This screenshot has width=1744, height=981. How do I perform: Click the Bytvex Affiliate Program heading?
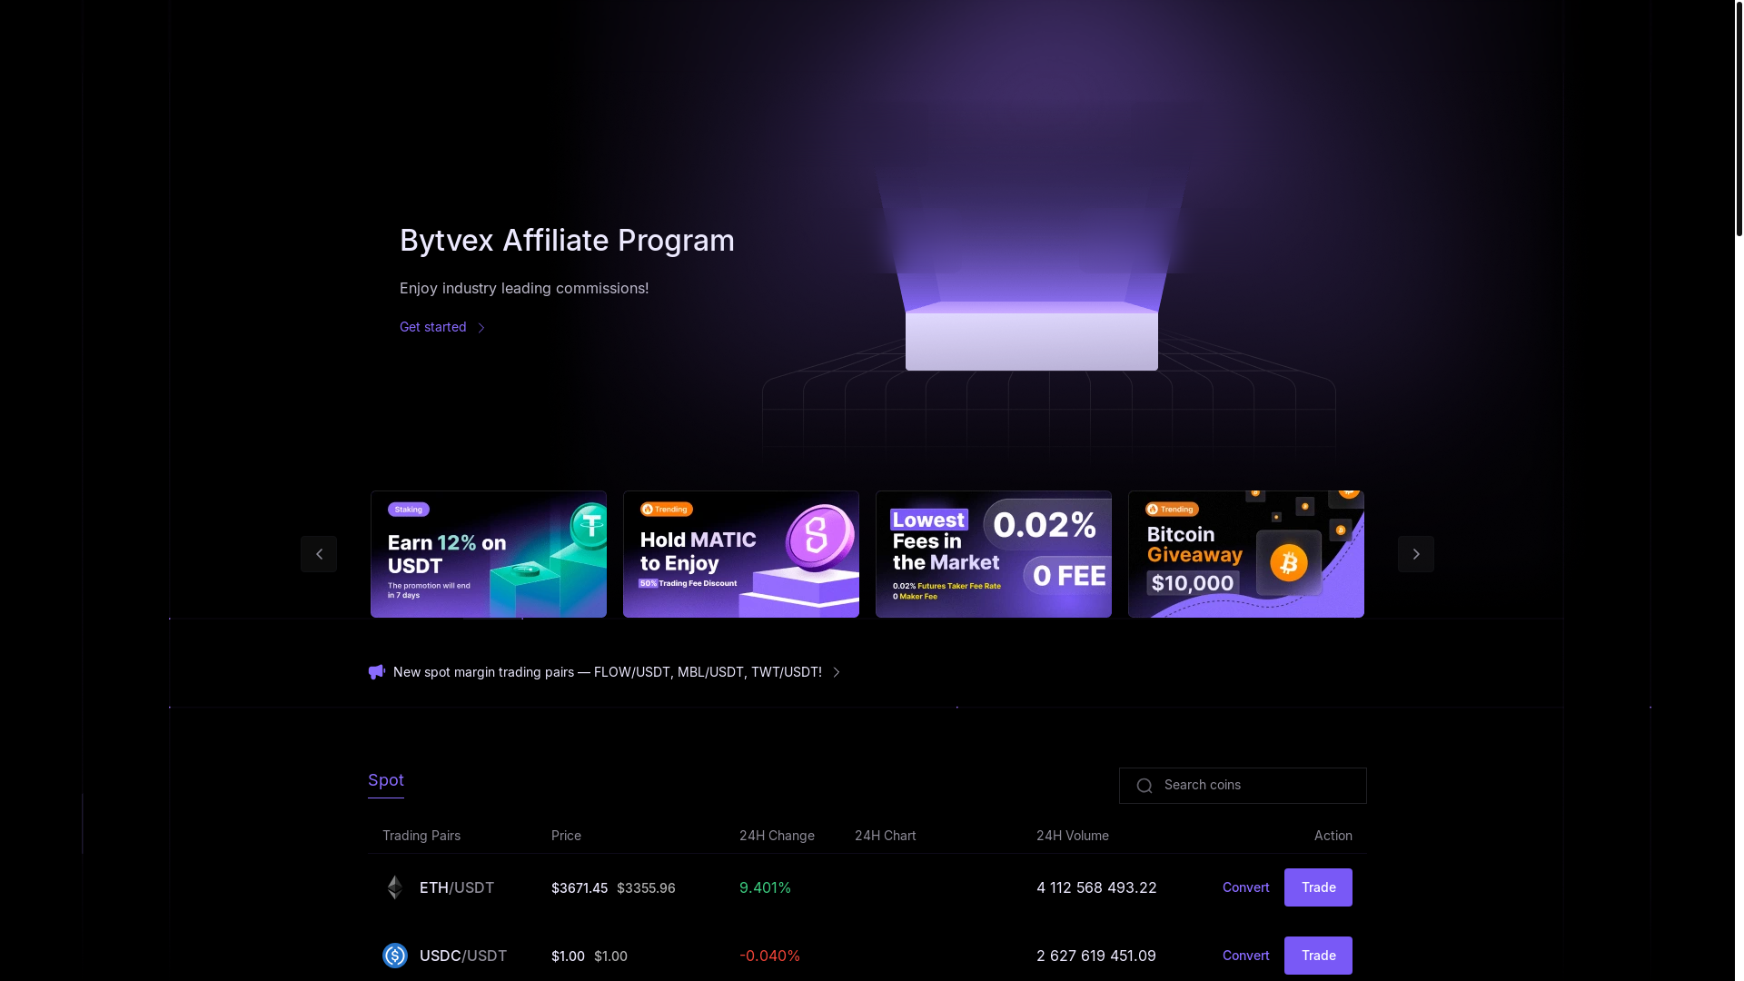click(567, 241)
